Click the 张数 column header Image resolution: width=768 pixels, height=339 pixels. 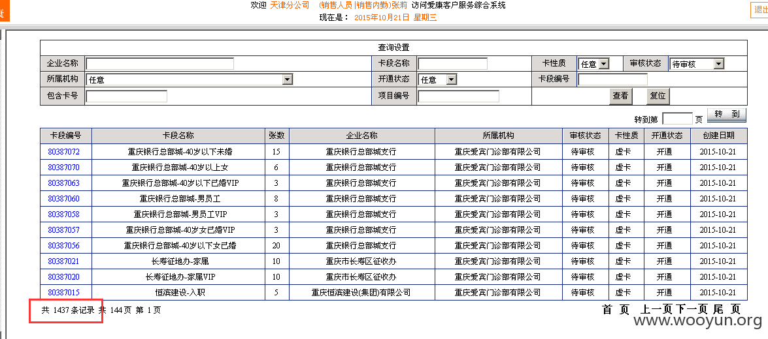tap(276, 136)
